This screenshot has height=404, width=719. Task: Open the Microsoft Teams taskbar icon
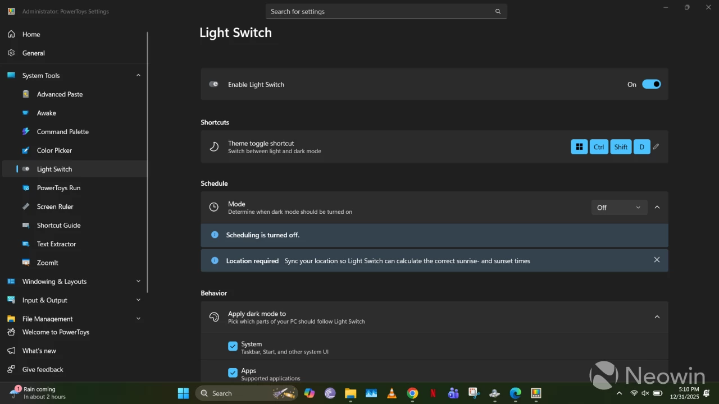[x=454, y=393]
